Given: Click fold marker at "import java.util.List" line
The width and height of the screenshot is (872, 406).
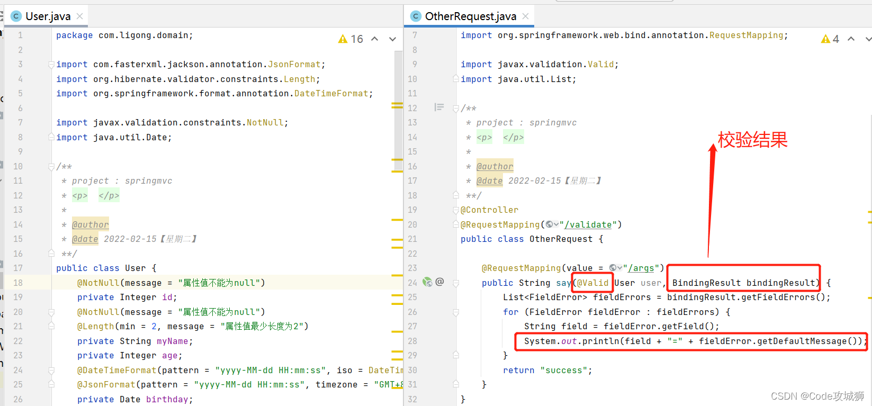Looking at the screenshot, I should [x=456, y=79].
